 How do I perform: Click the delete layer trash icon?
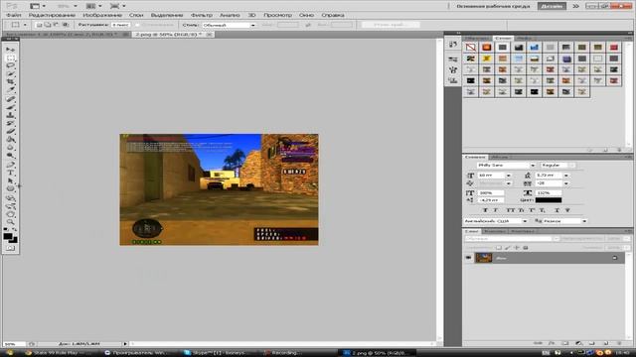click(619, 343)
